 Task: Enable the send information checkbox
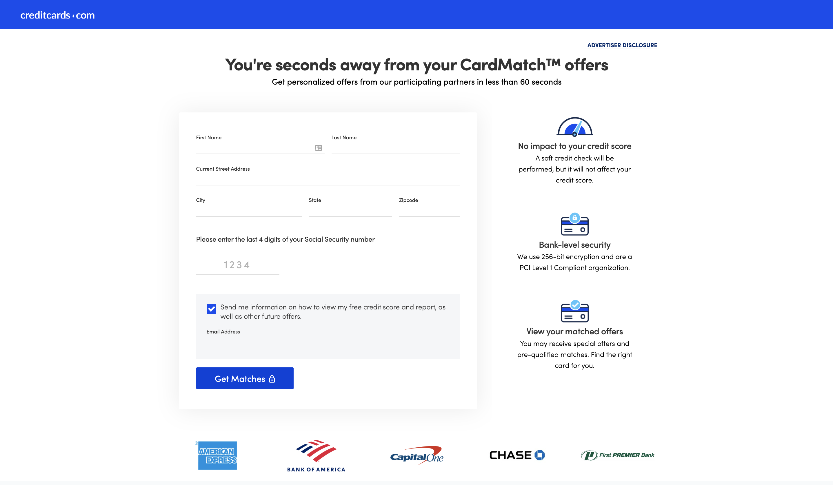coord(212,308)
